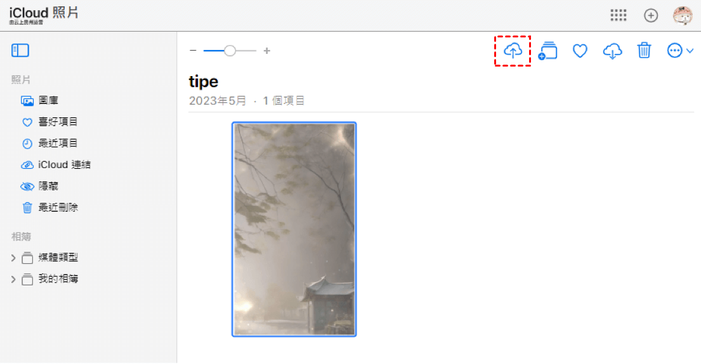Screen dimensions: 701x364
Task: Increase thumbnail size with plus button
Action: (x=267, y=51)
